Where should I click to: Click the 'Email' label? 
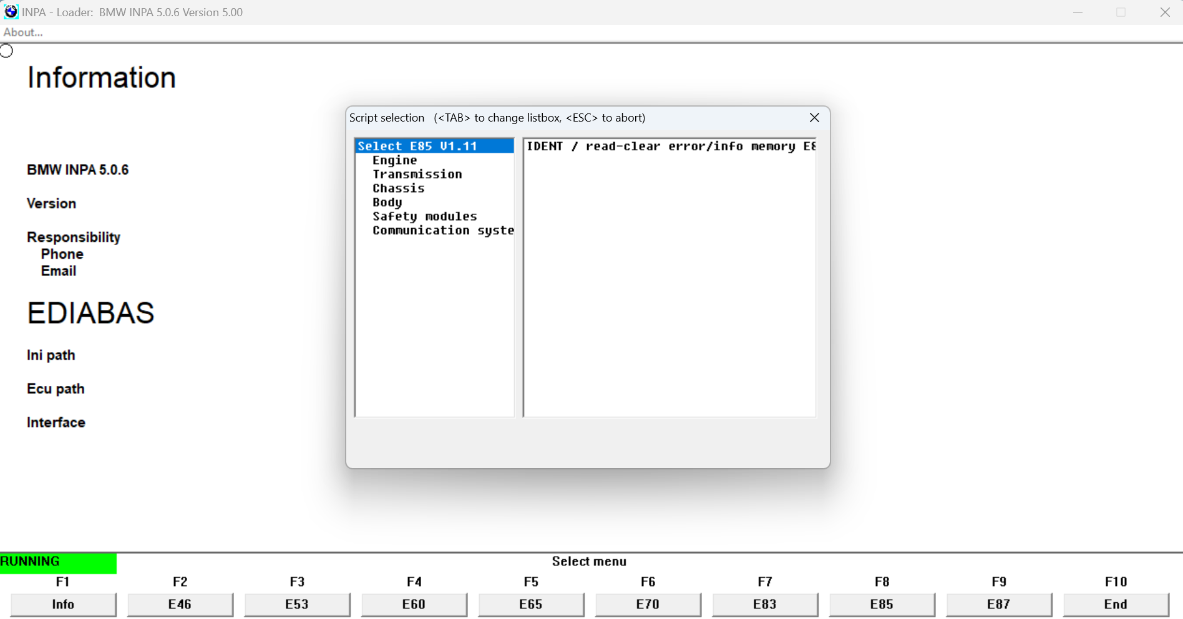[59, 271]
